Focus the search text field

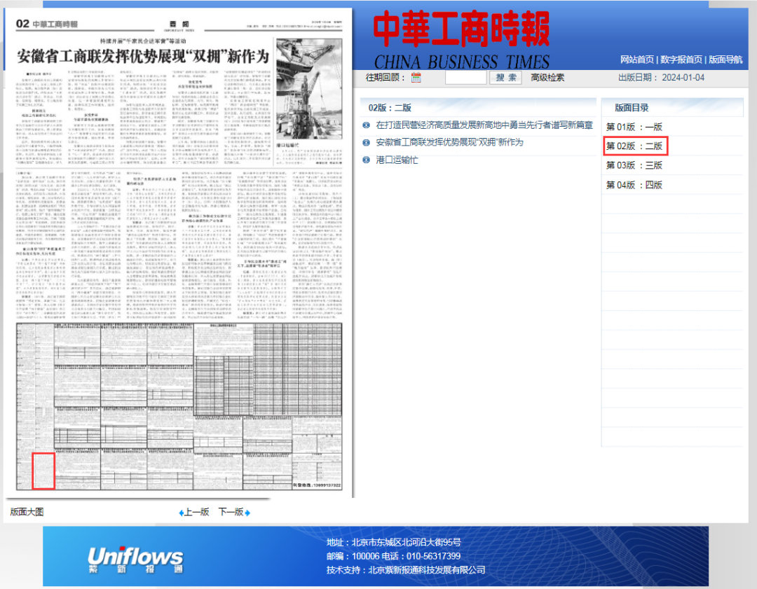click(x=465, y=78)
